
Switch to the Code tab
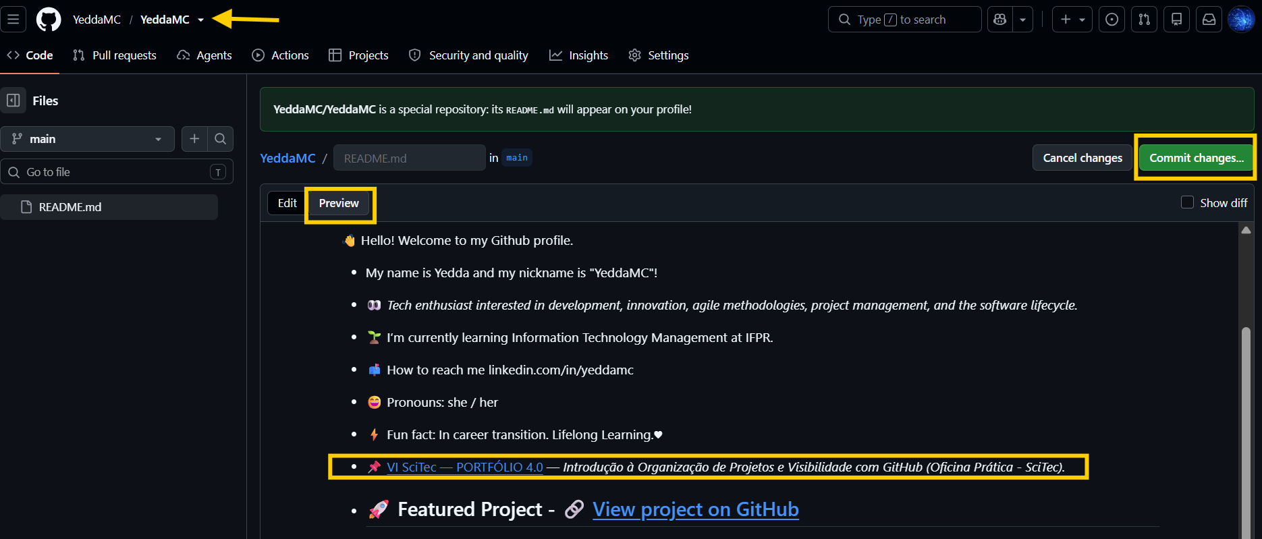coord(30,55)
